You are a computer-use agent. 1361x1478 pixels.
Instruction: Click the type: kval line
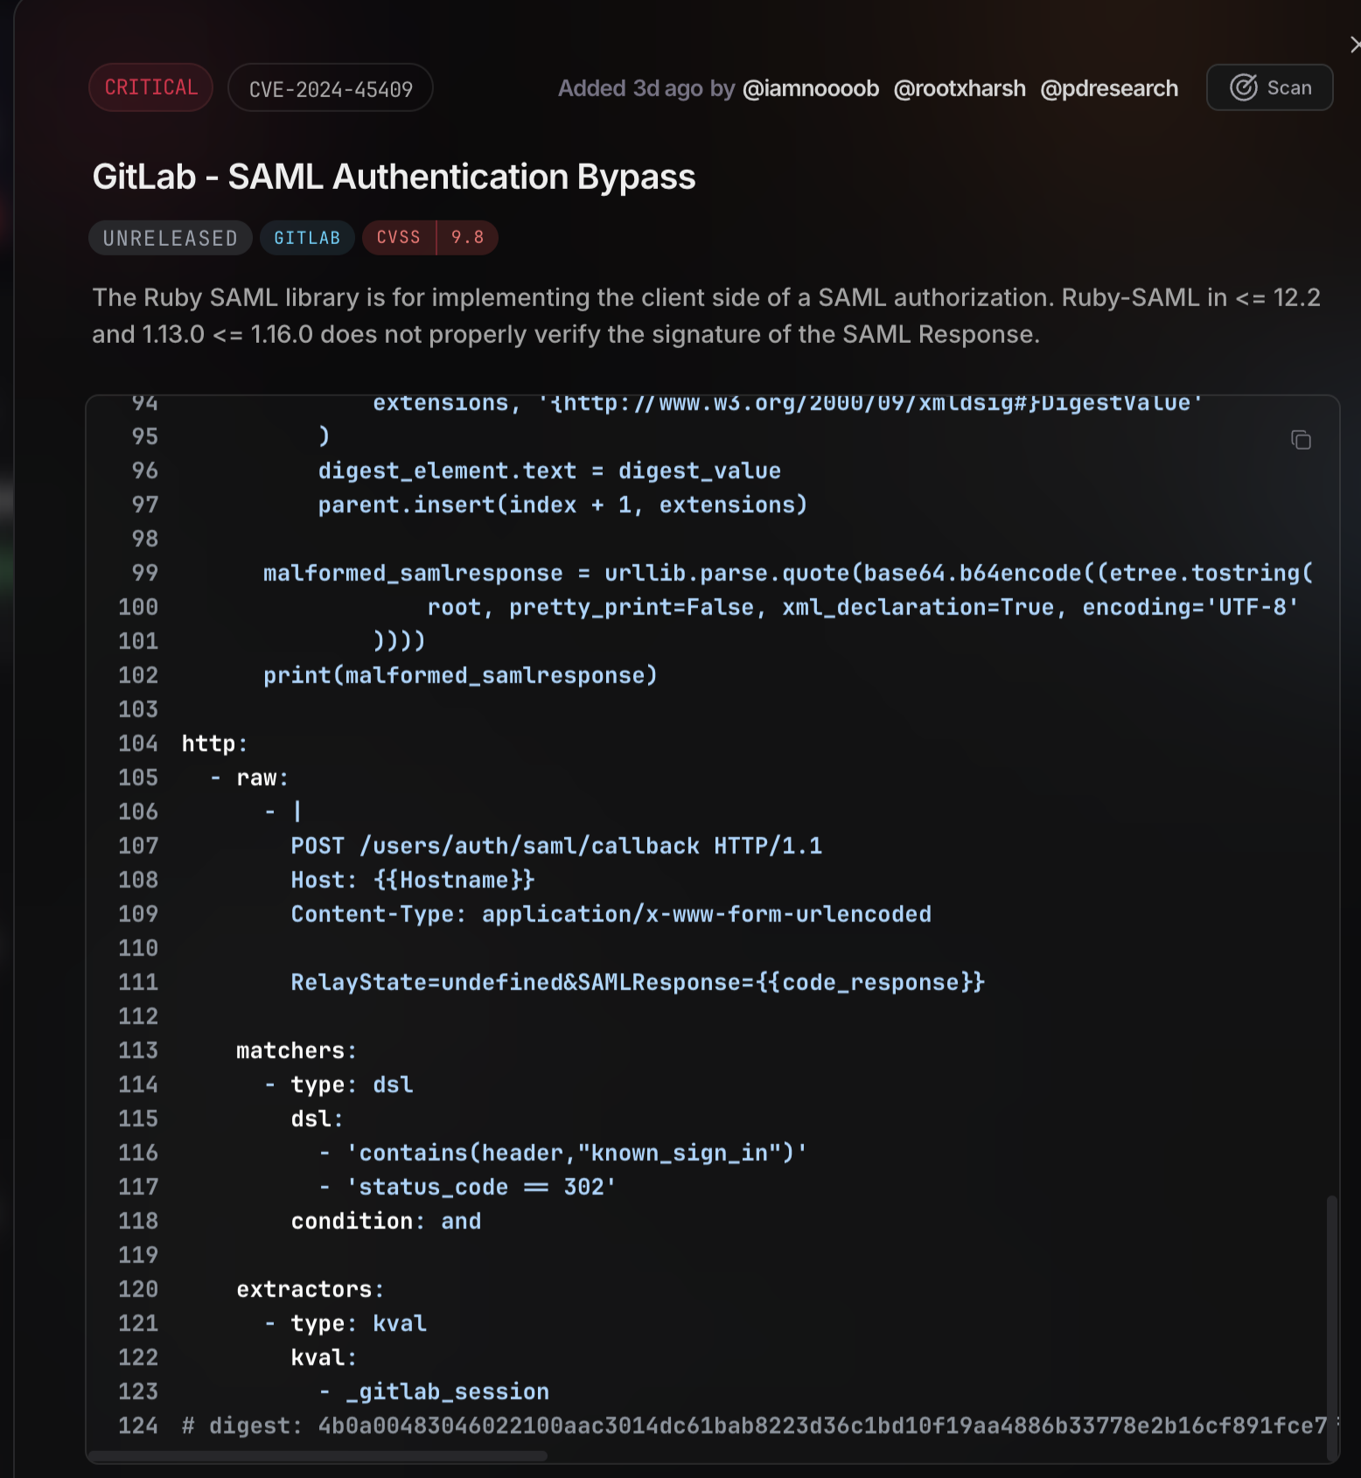pos(345,1323)
